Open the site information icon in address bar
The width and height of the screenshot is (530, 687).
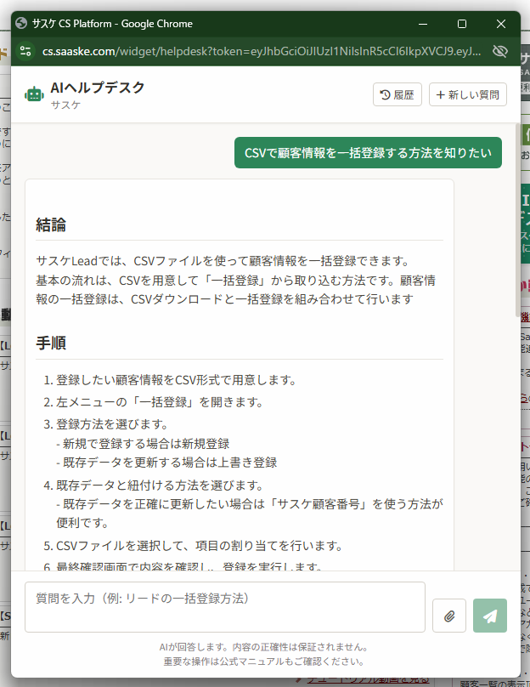point(25,51)
